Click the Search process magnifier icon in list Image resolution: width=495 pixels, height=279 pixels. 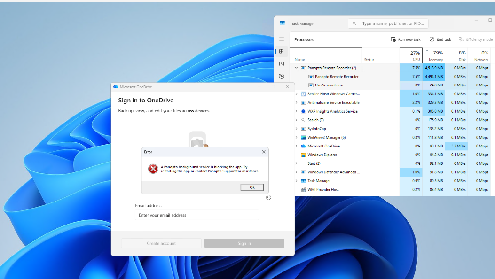[x=303, y=120]
